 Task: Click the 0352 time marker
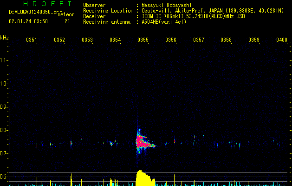pyautogui.click(x=59, y=40)
